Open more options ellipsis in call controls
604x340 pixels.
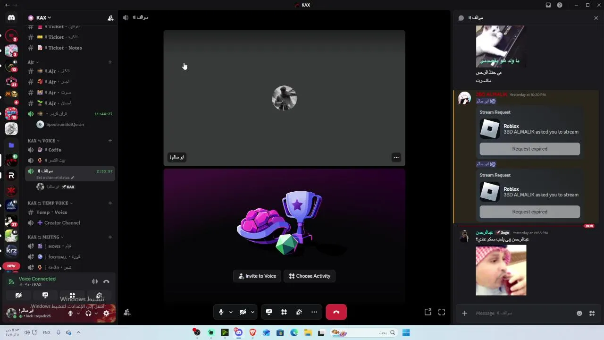pos(314,312)
